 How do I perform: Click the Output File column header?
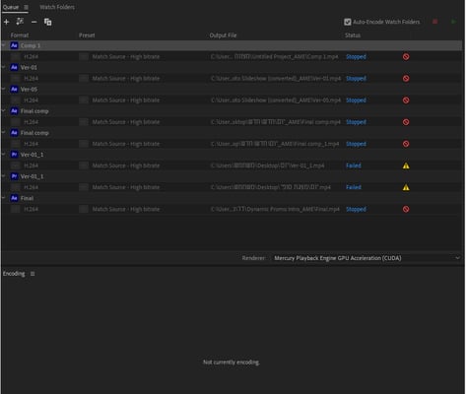[223, 35]
